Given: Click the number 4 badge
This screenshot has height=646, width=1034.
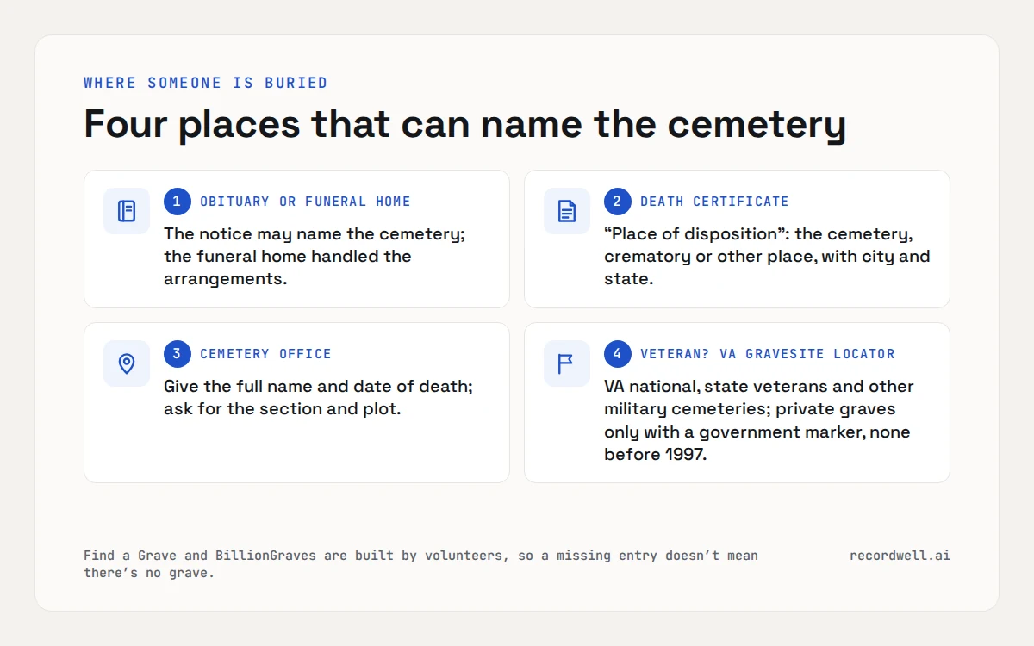Looking at the screenshot, I should [x=618, y=354].
